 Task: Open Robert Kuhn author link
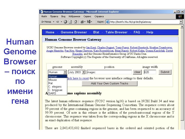(x=137, y=51)
